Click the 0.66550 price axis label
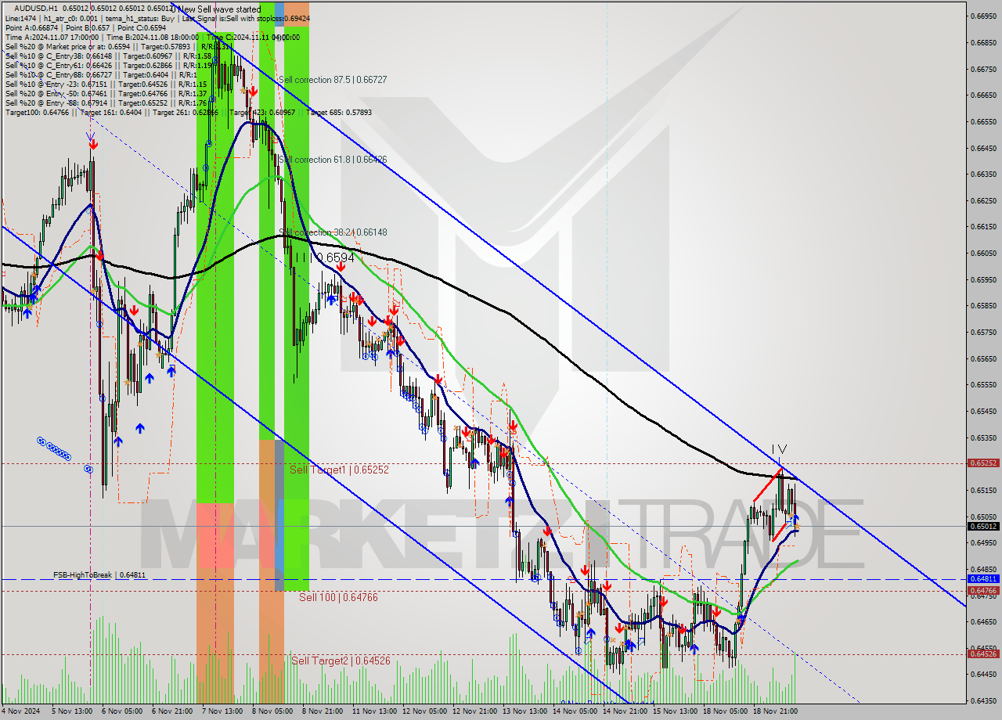Viewport: 1002px width, 720px height. (984, 121)
